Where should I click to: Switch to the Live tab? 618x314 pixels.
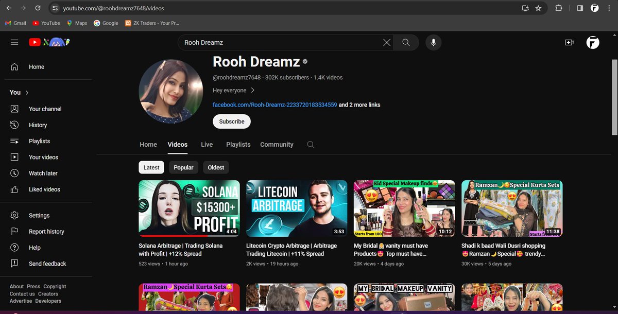click(x=207, y=145)
